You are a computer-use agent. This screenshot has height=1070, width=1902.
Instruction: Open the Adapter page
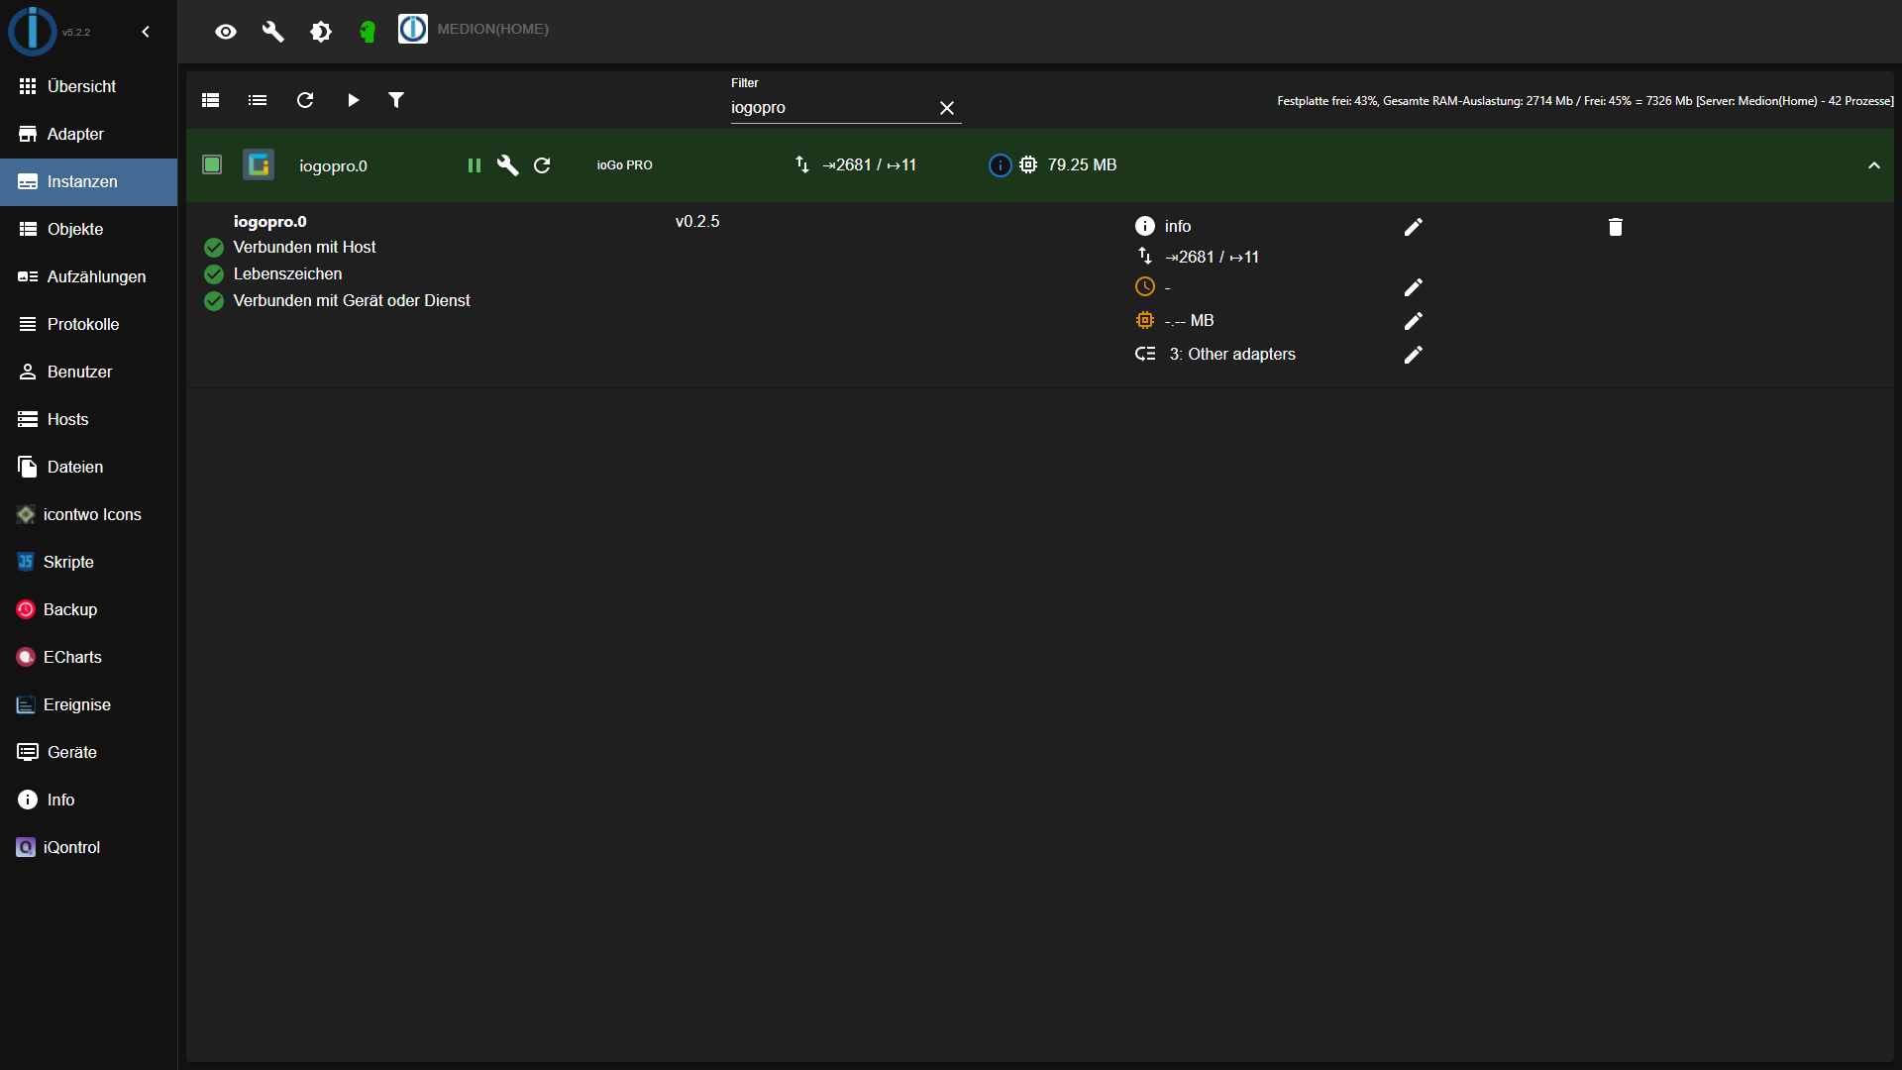(89, 134)
